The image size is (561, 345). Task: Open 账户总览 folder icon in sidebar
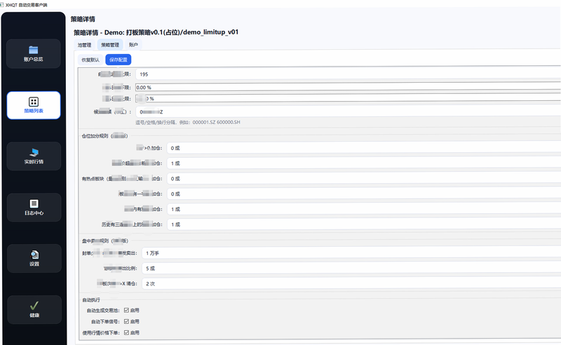(x=34, y=50)
